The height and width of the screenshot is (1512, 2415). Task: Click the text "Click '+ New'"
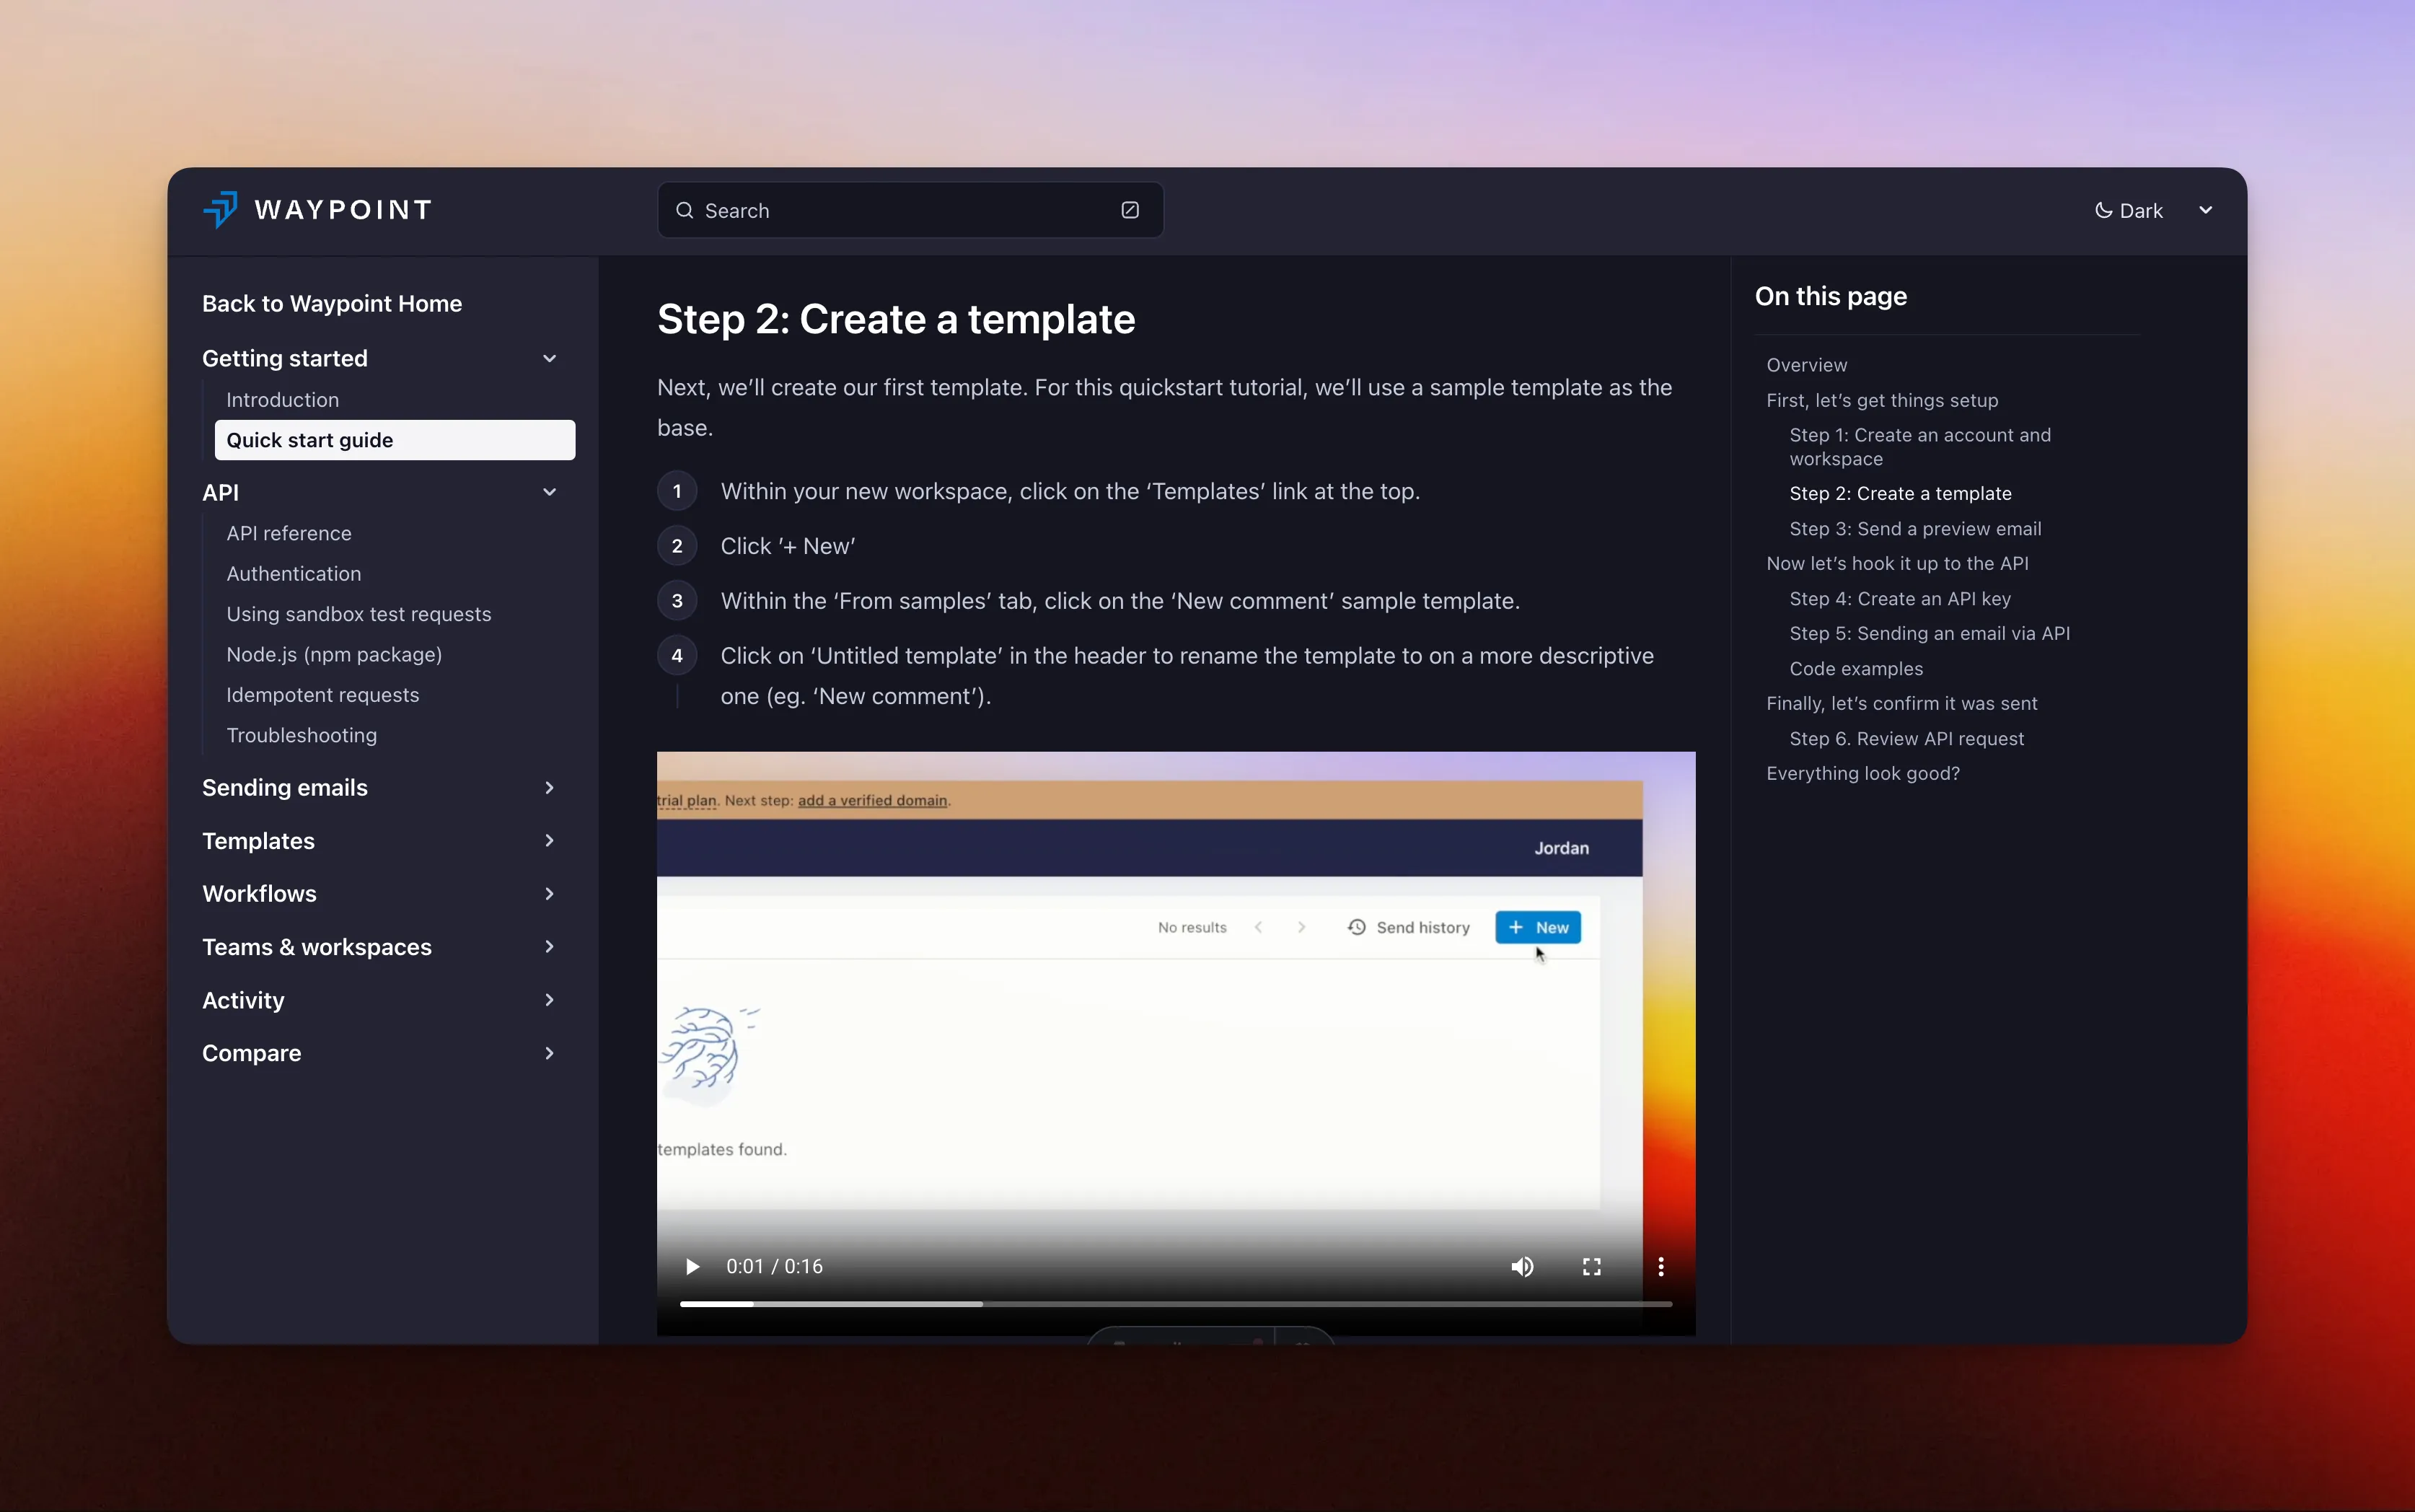tap(788, 546)
